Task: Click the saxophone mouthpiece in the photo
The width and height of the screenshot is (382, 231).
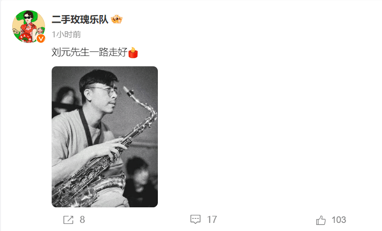Action: click(129, 92)
